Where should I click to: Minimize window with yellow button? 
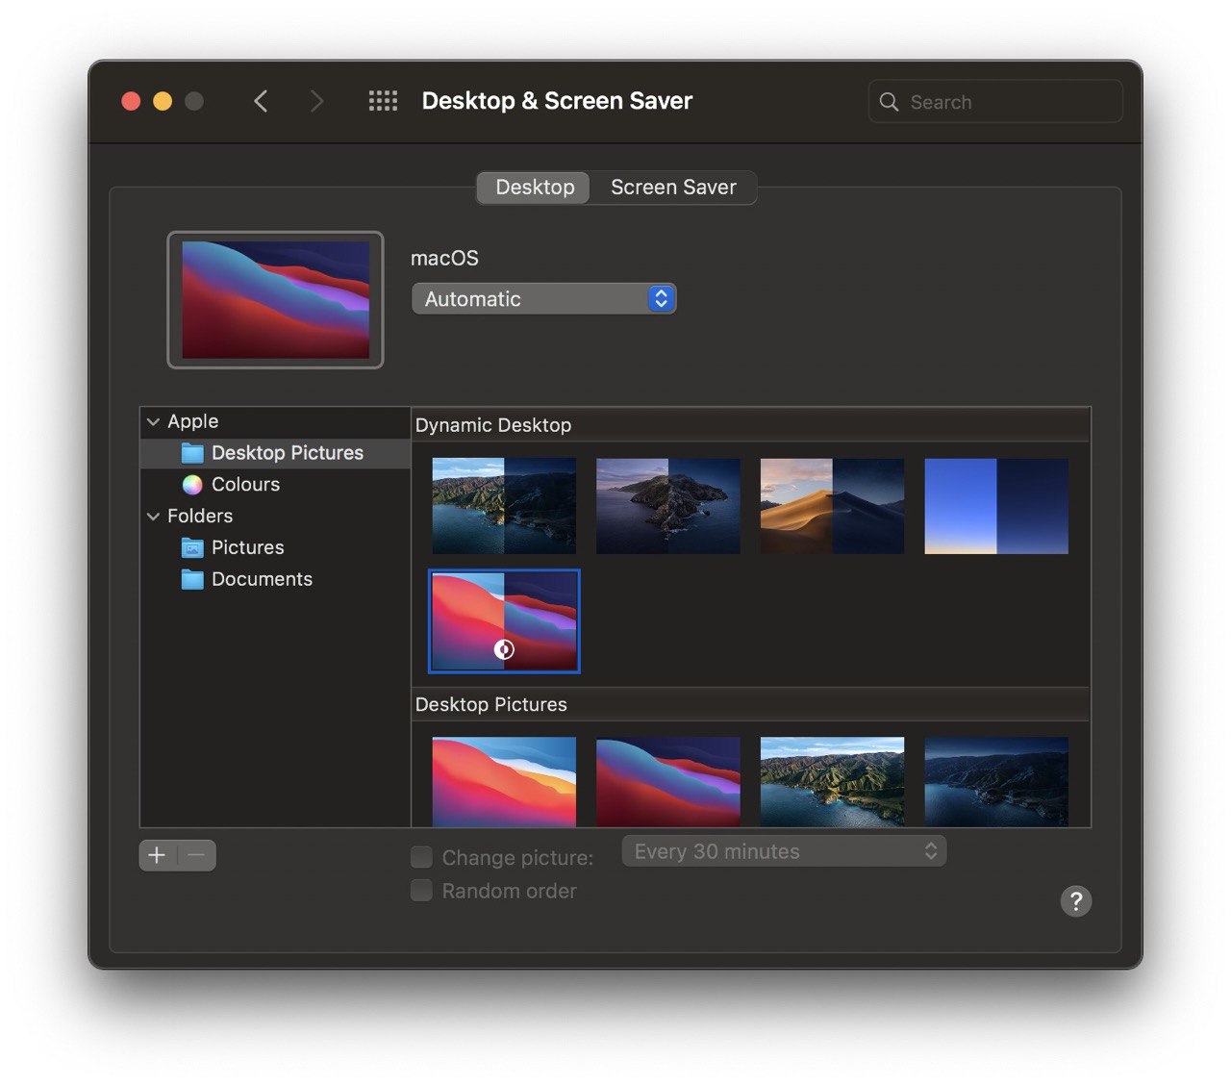click(163, 101)
